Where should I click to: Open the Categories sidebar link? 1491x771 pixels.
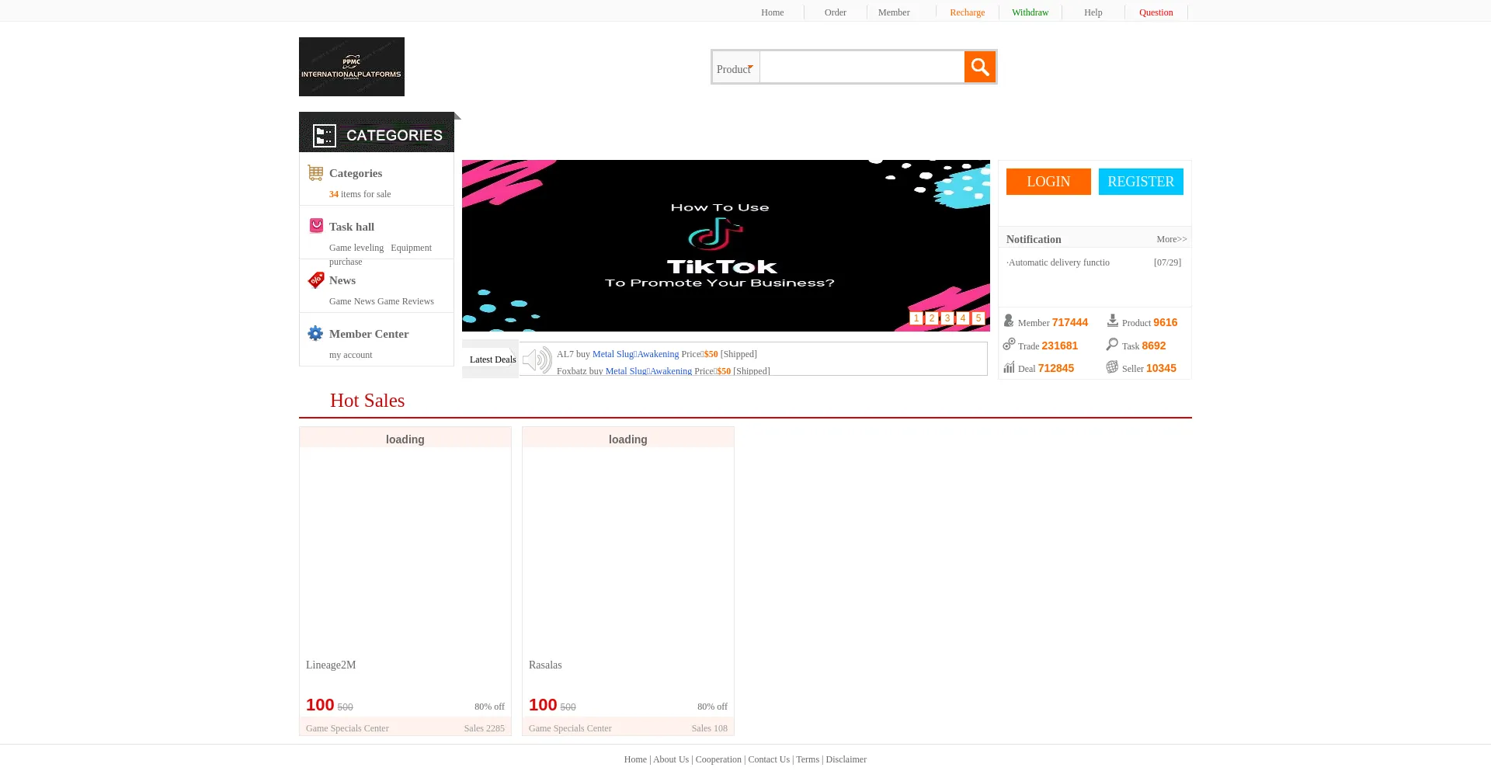[x=356, y=173]
